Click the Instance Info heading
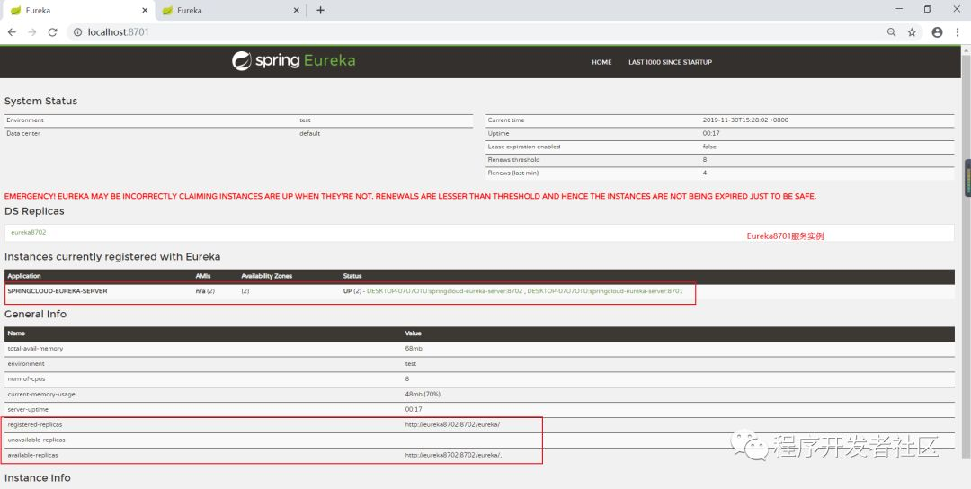 click(37, 478)
